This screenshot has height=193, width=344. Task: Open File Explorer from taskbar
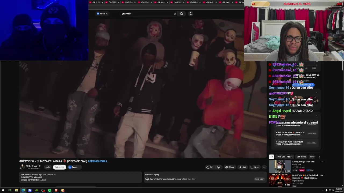pos(16,190)
